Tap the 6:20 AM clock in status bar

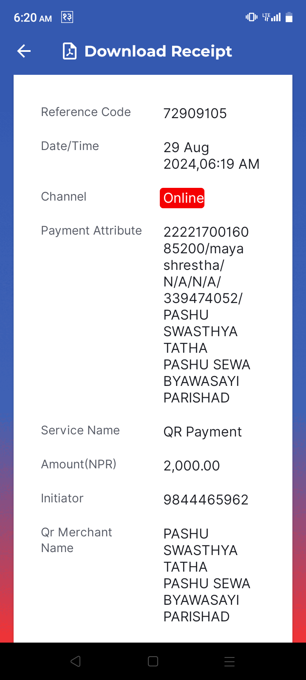point(33,17)
